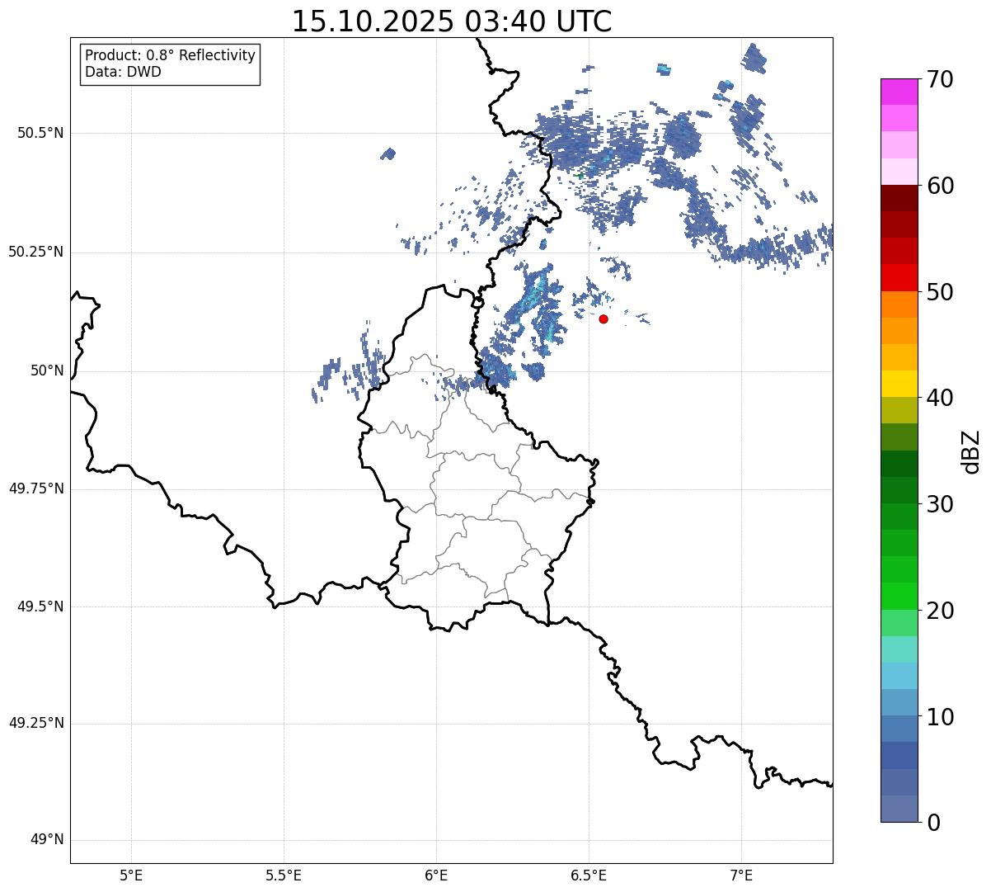Click the colorbar tick label '60'
This screenshot has height=892, width=991.
[x=941, y=186]
